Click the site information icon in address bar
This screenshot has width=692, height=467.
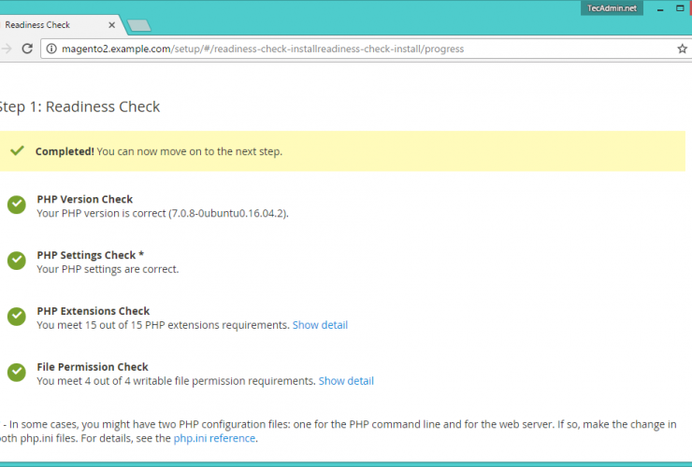click(x=51, y=49)
